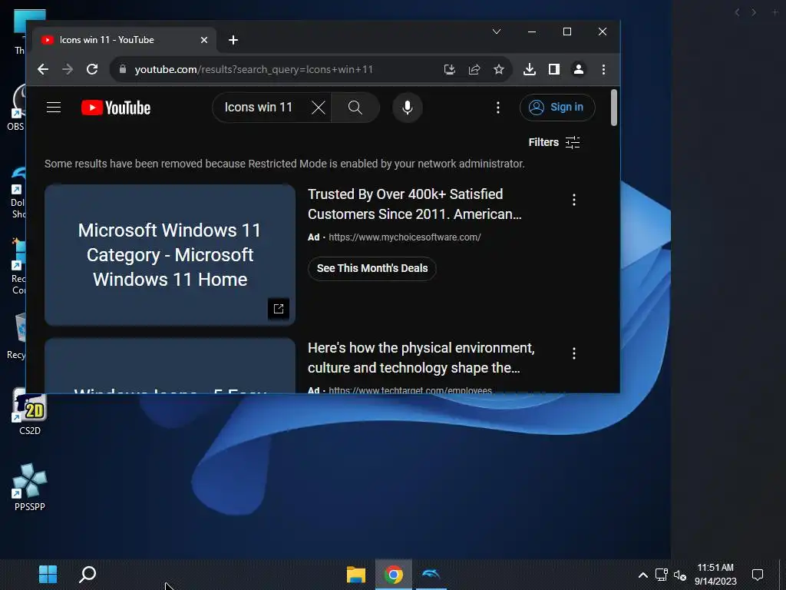The height and width of the screenshot is (590, 786).
Task: Open options menu for techtarget ad
Action: tap(574, 353)
